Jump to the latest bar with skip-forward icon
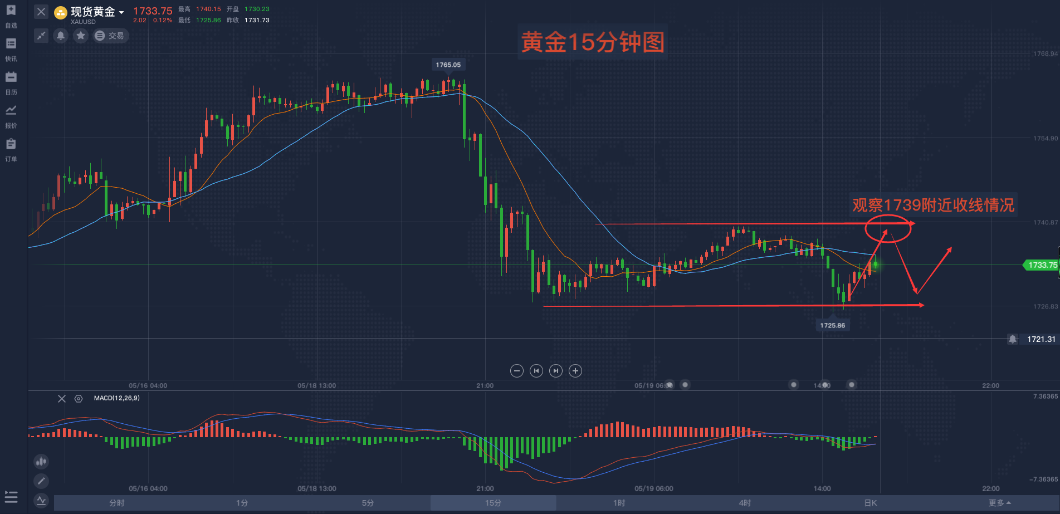This screenshot has height=514, width=1060. point(556,371)
